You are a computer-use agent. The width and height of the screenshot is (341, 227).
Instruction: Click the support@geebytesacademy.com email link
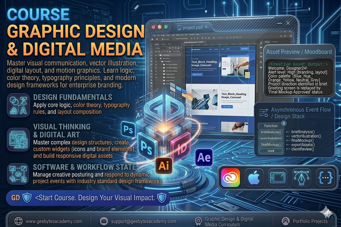click(x=144, y=221)
